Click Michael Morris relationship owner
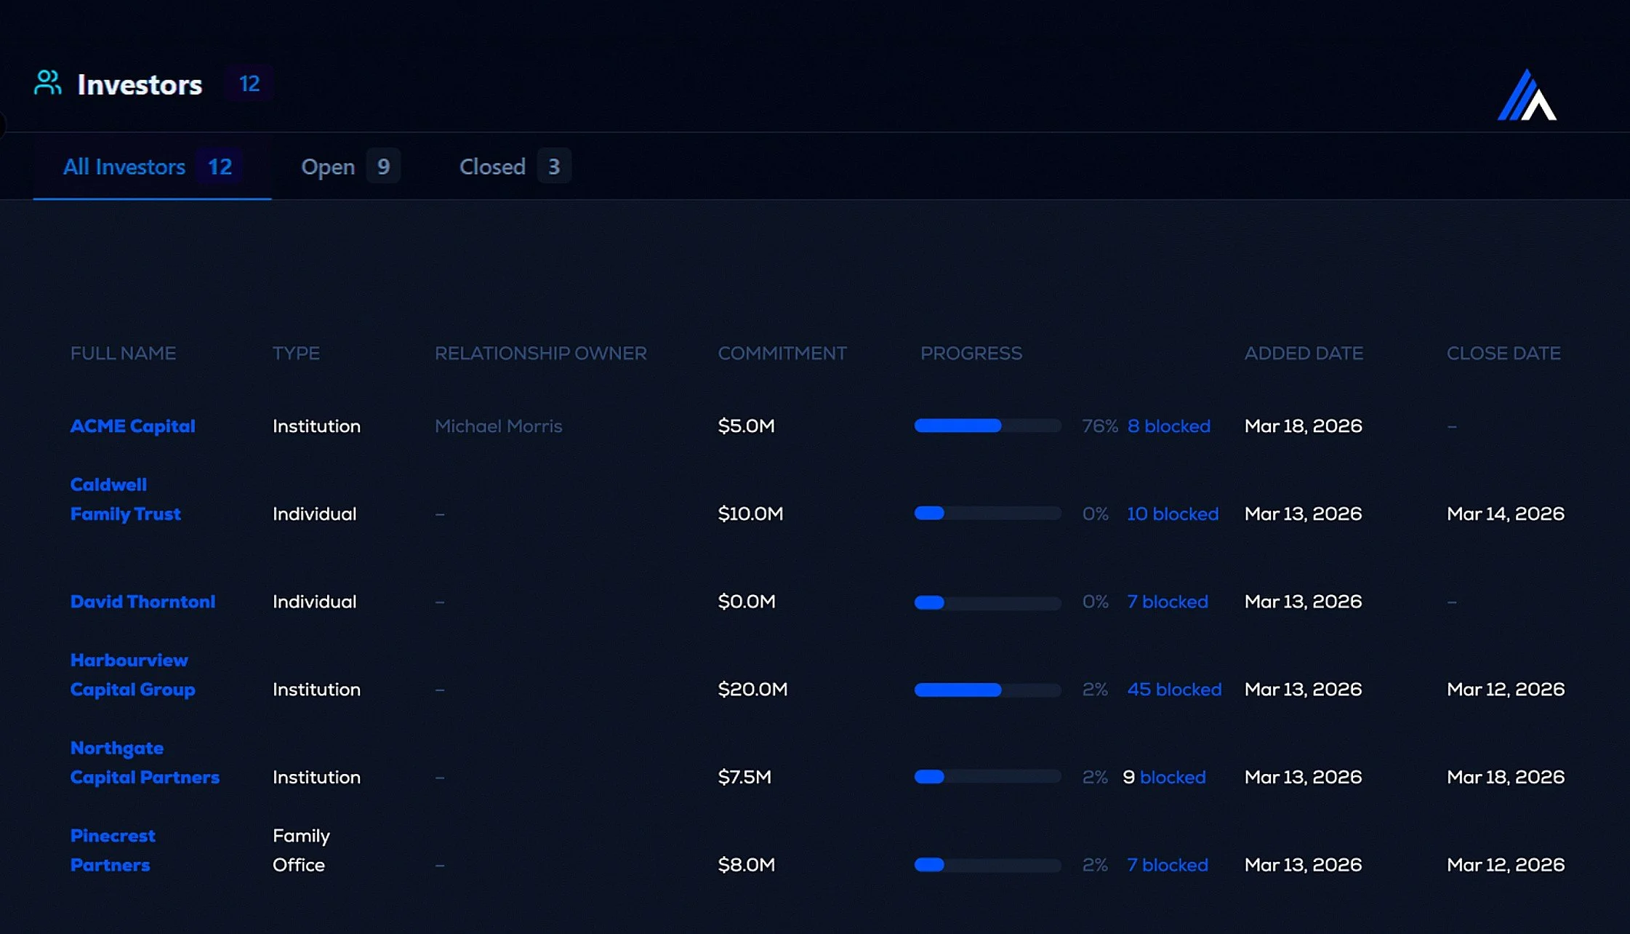 click(x=498, y=426)
